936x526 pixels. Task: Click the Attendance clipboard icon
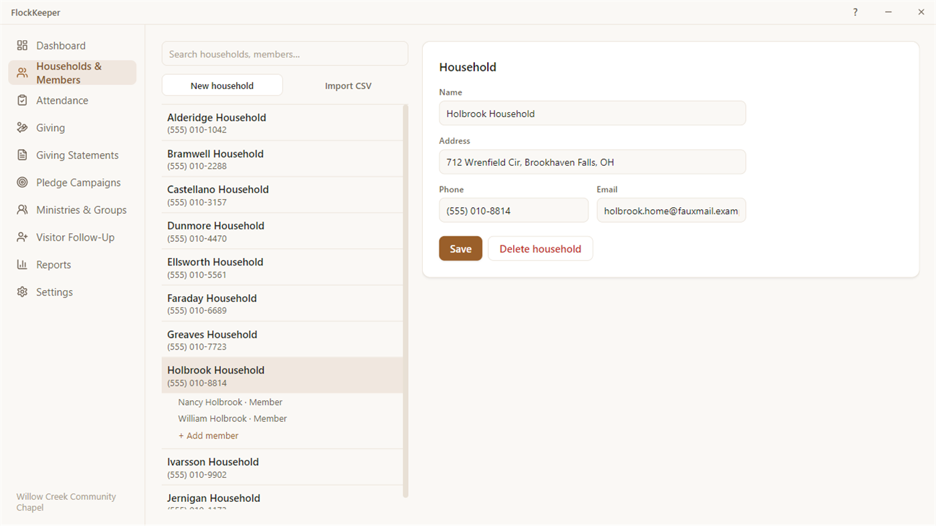(22, 100)
